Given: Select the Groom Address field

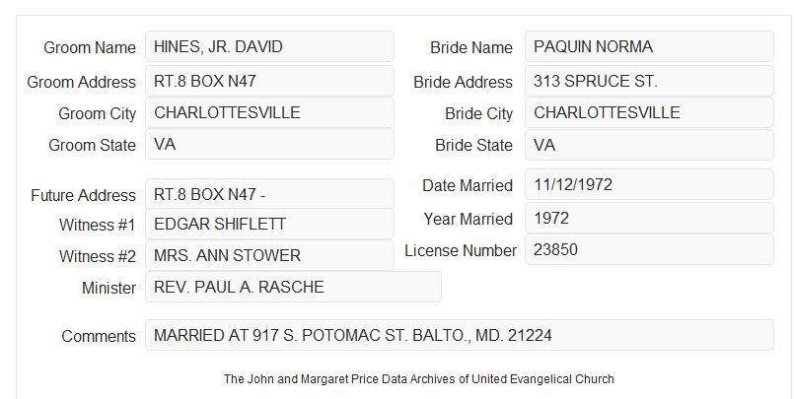Looking at the screenshot, I should (x=269, y=81).
